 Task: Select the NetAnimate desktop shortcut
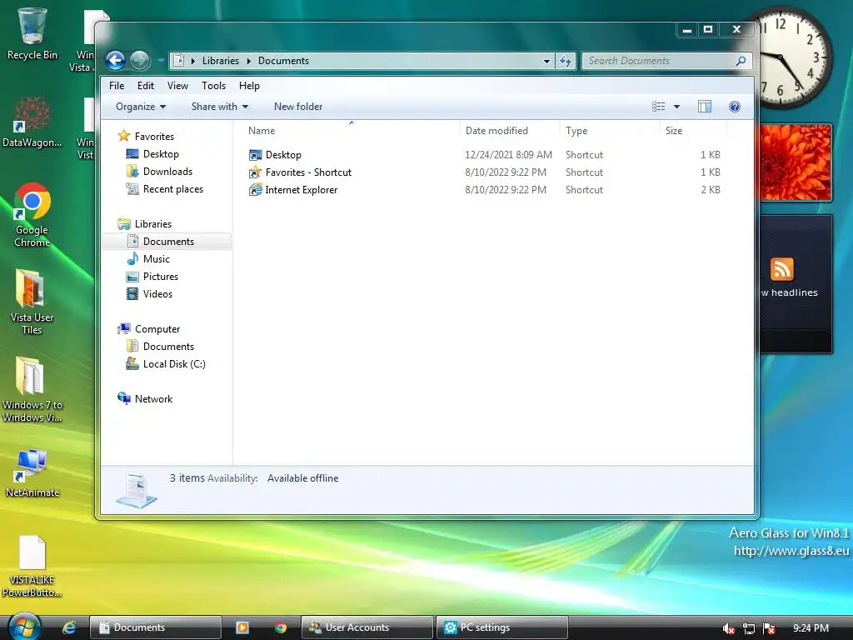pyautogui.click(x=32, y=472)
